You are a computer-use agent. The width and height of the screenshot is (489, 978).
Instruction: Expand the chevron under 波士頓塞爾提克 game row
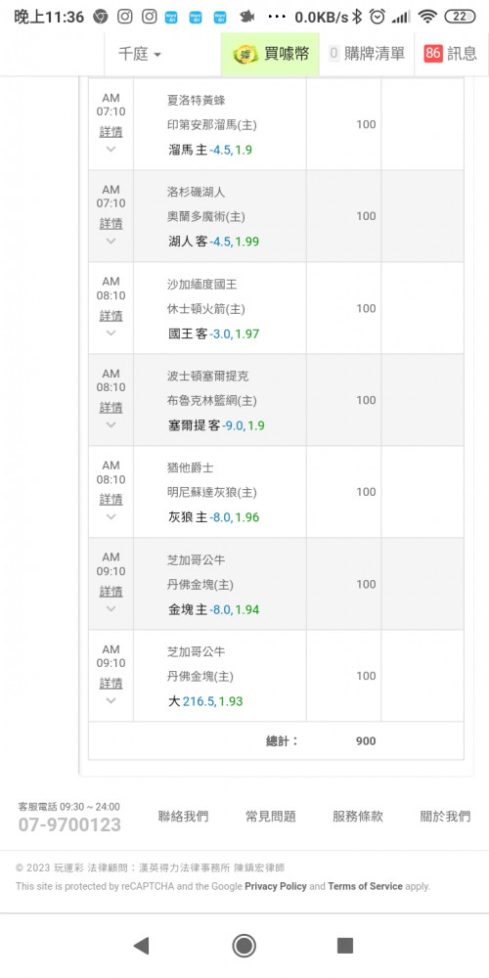click(x=111, y=424)
